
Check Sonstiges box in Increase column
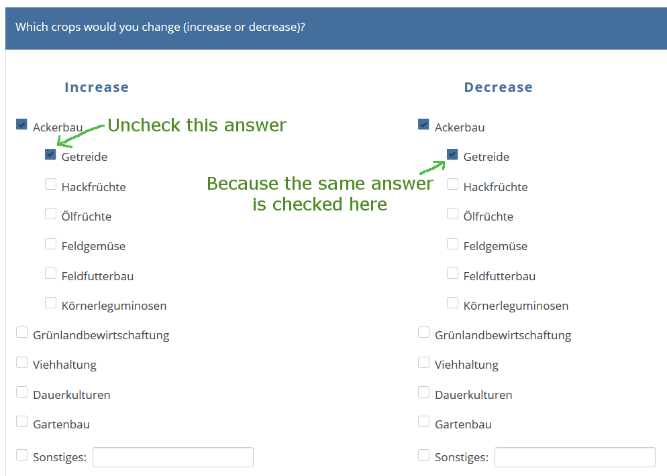[x=22, y=455]
